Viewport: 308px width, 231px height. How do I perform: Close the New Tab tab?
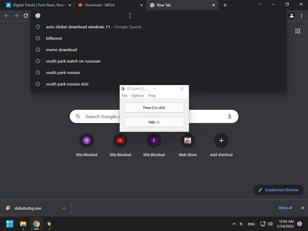click(x=214, y=5)
